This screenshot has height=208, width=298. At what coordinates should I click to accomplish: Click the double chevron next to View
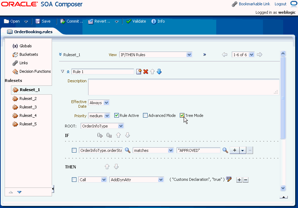point(205,55)
